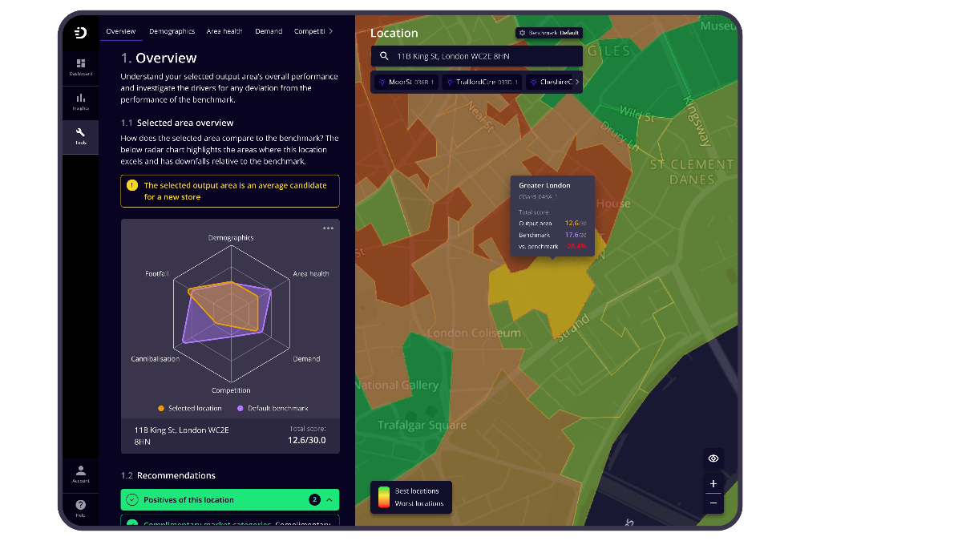Click the Benchmark Default button

(x=549, y=33)
